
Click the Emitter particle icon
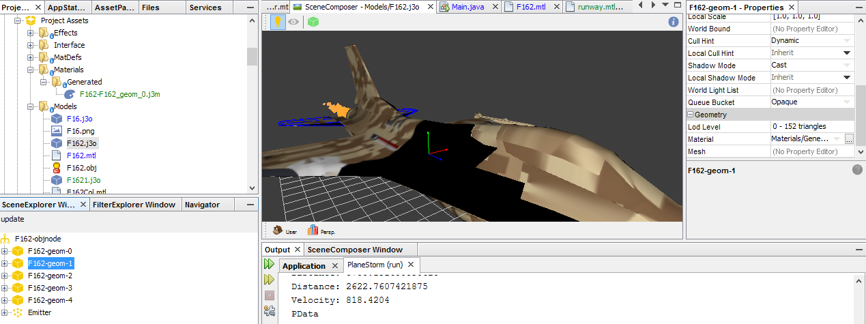click(x=18, y=312)
